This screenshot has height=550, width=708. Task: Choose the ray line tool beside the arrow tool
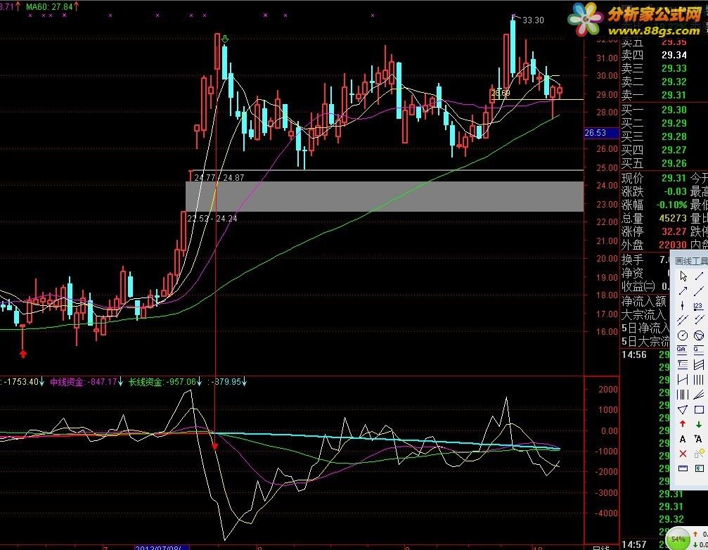coord(699,290)
